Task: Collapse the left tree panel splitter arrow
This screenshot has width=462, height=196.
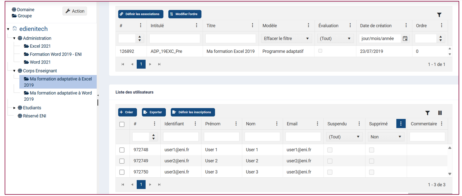Action: pyautogui.click(x=98, y=95)
